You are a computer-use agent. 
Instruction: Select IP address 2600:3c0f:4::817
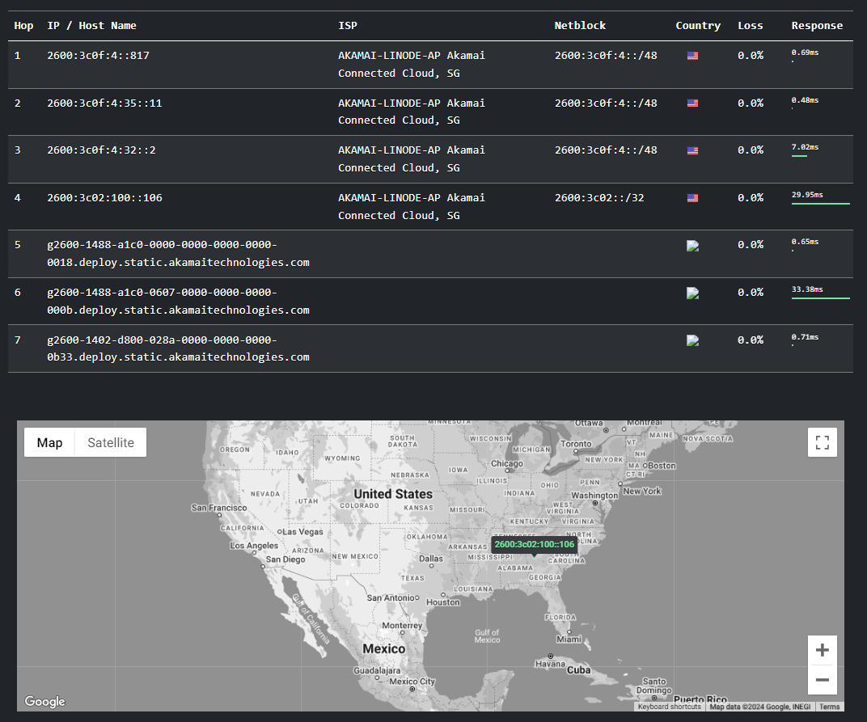[x=98, y=55]
